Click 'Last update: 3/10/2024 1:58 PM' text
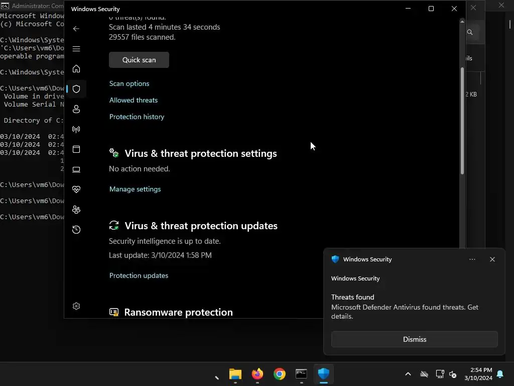 tap(160, 255)
